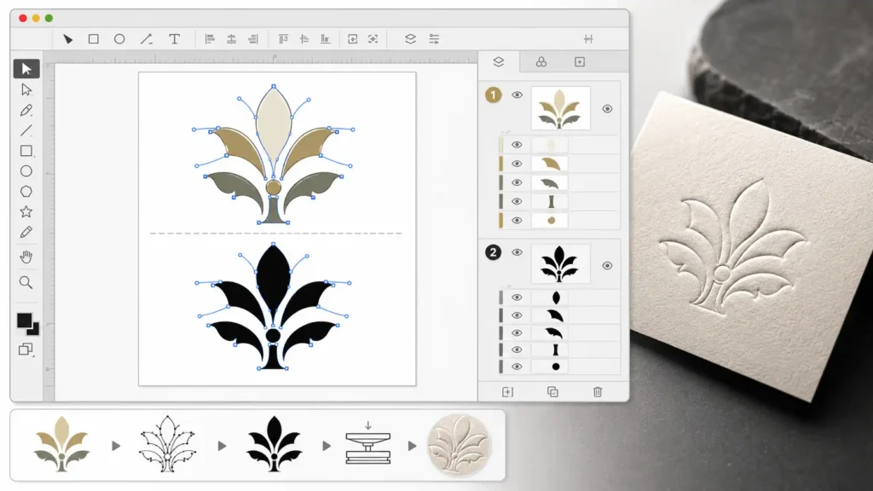Screen dimensions: 873x491
Task: Open the adjustment sliders icon in the top toolbar
Action: (x=434, y=39)
